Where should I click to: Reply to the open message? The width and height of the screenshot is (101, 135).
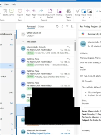(28, 11)
